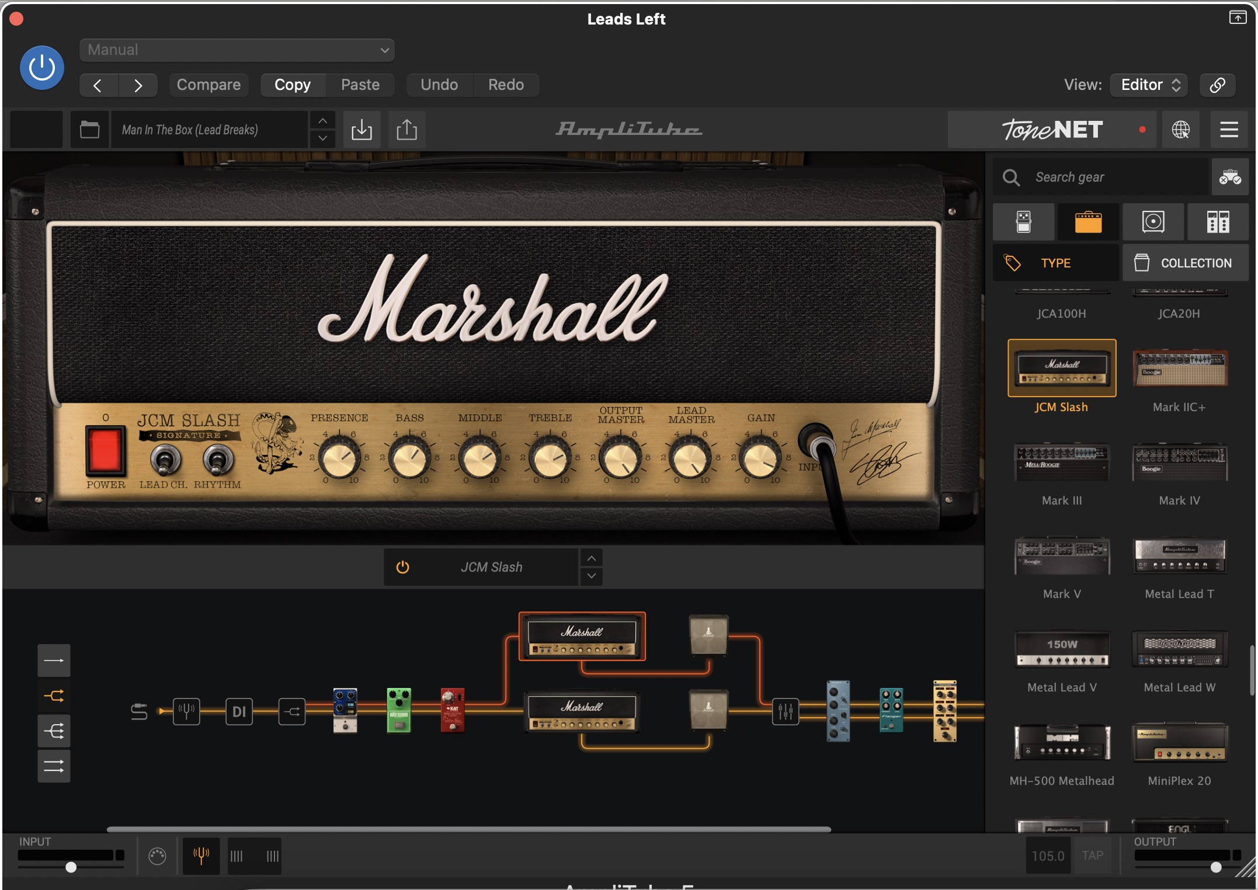Click the TAP tempo button
Viewport: 1258px width, 890px height.
point(1092,856)
